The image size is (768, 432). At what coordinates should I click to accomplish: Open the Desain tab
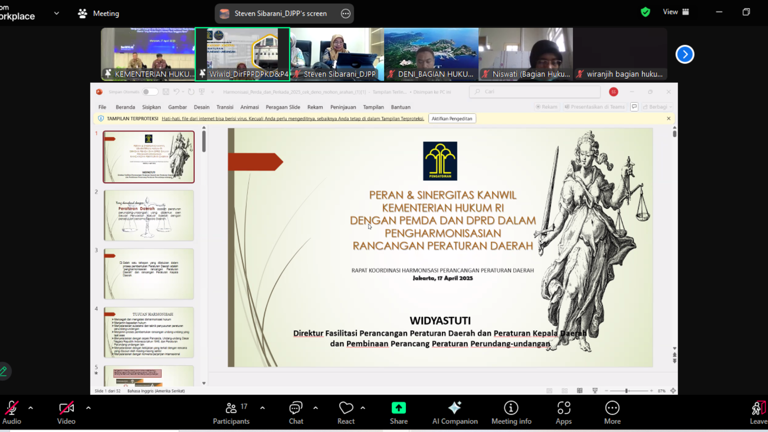202,107
